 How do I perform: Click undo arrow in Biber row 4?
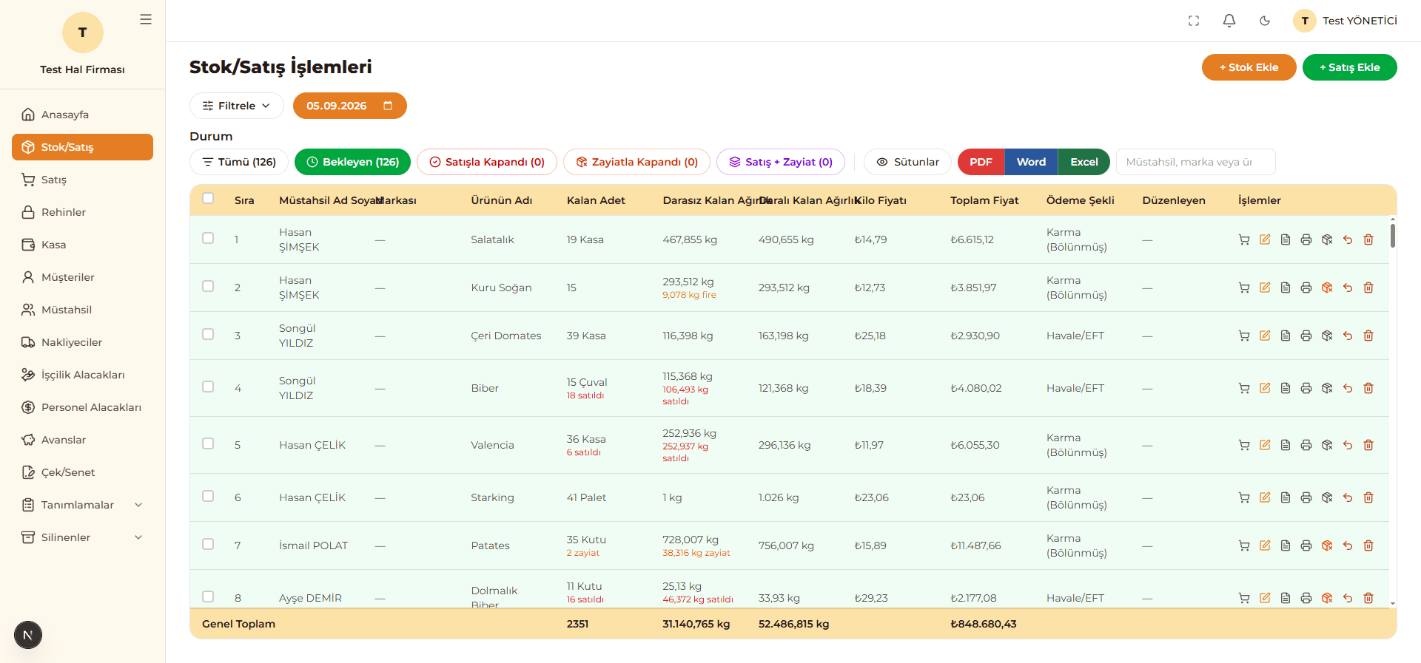coord(1348,388)
